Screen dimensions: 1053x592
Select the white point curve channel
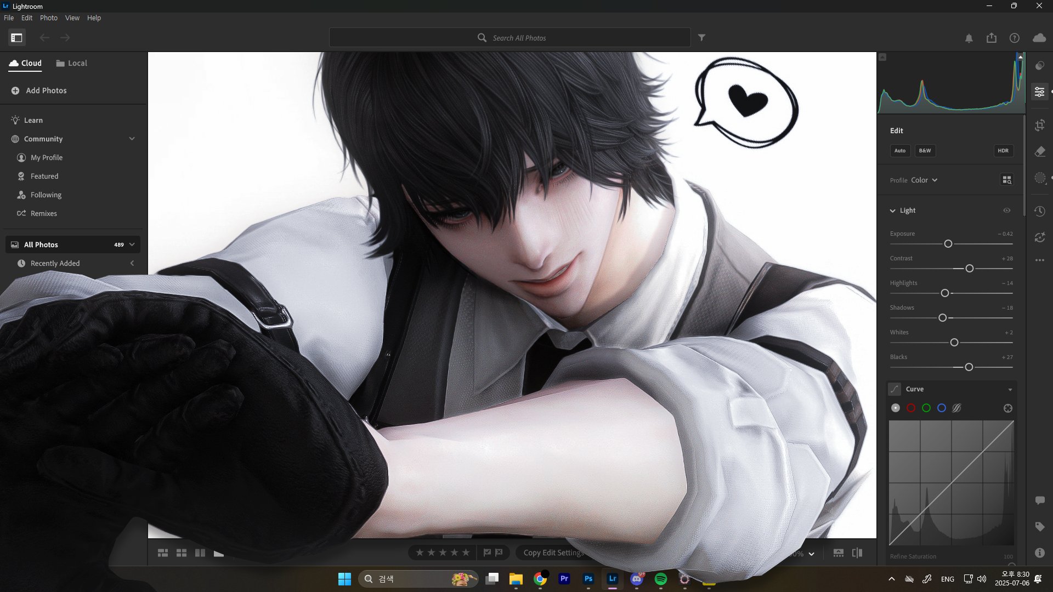(896, 408)
